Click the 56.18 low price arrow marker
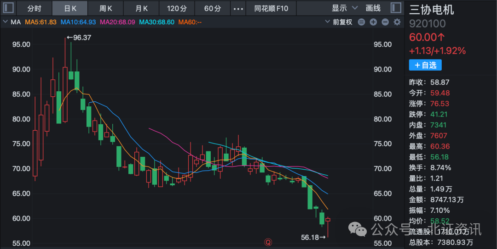This screenshot has width=497, height=249. tap(313, 237)
